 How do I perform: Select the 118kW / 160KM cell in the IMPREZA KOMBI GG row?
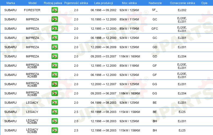pyautogui.click(x=129, y=93)
